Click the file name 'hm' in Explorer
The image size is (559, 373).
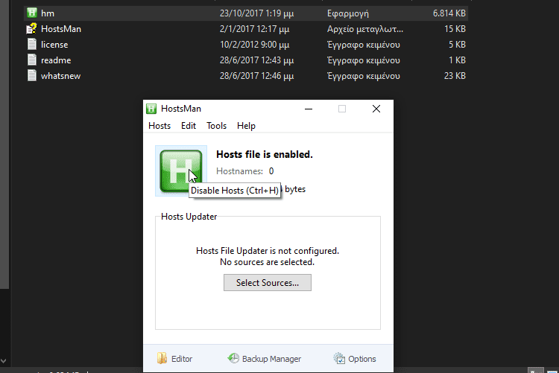pos(48,13)
